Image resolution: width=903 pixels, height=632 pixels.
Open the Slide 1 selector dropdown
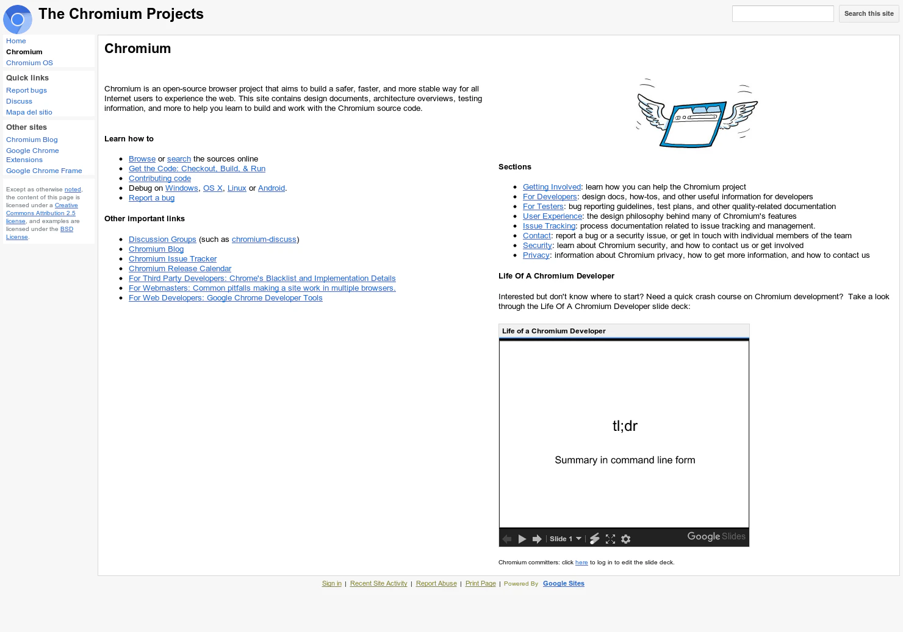pyautogui.click(x=566, y=539)
